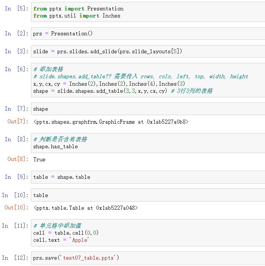This screenshot has height=266, width=265.
Task: Click the 'In [12]:' prompt label
Action: pos(15,258)
